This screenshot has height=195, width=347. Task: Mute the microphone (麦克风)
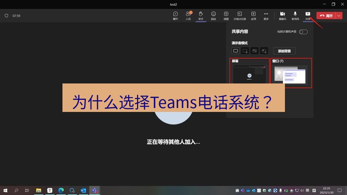point(295,16)
